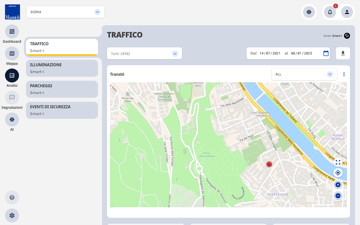Image resolution: width=360 pixels, height=225 pixels.
Task: Open the settings gear icon
Action: point(12,215)
